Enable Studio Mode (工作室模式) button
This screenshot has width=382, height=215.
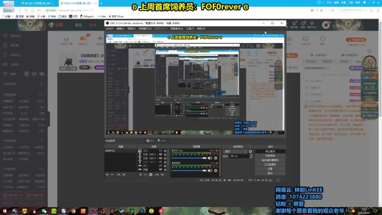pyautogui.click(x=270, y=164)
